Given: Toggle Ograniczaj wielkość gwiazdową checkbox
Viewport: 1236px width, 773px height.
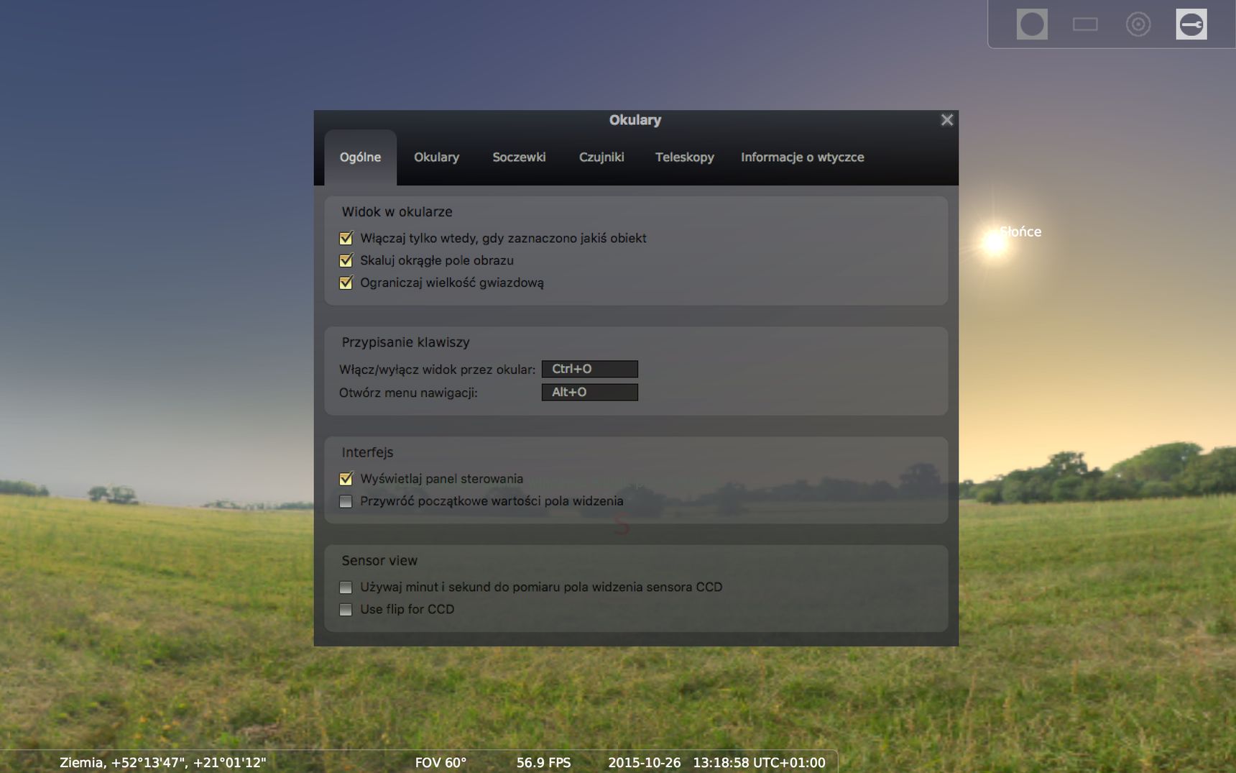Looking at the screenshot, I should click(346, 283).
